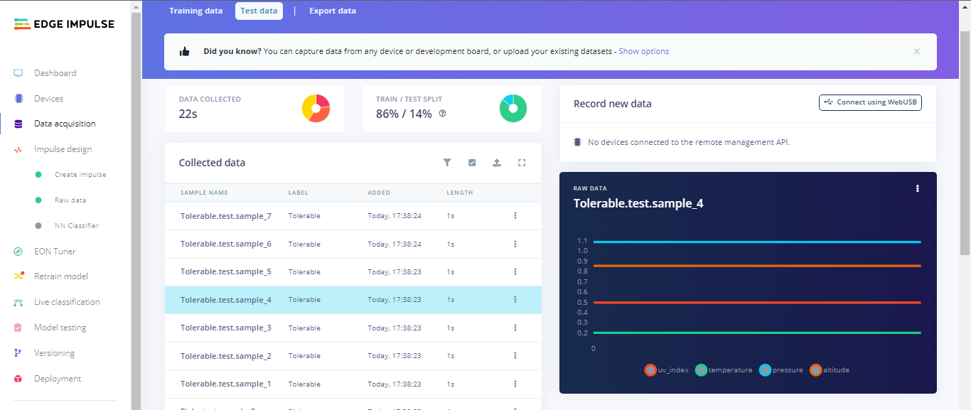Viewport: 971px width, 410px height.
Task: Open NN Classifier under Impulse design
Action: (x=77, y=226)
